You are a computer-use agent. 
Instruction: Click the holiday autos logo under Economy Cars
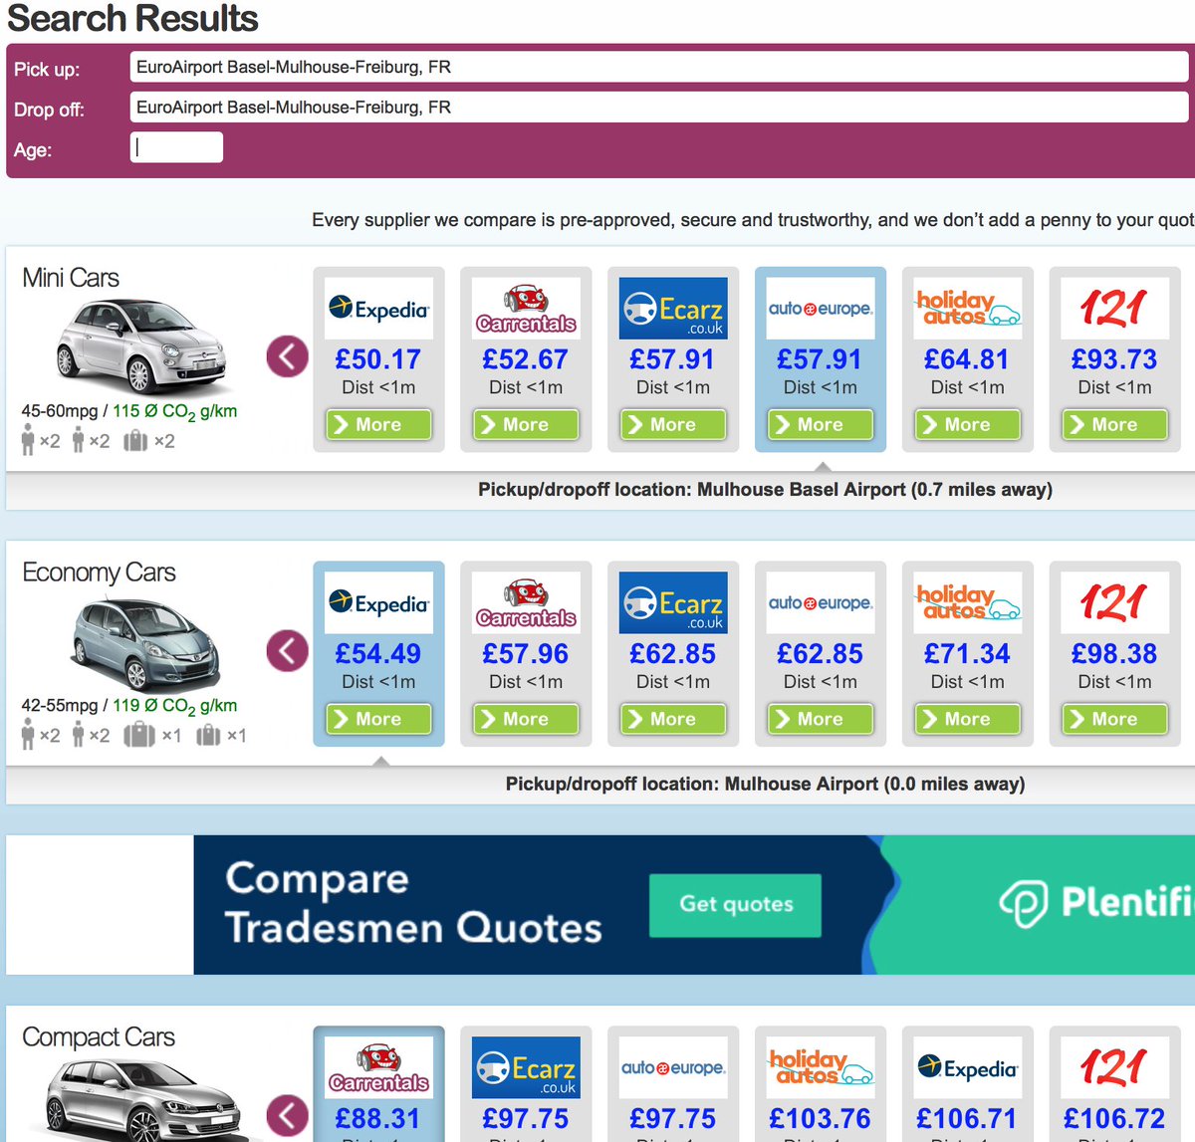(967, 602)
